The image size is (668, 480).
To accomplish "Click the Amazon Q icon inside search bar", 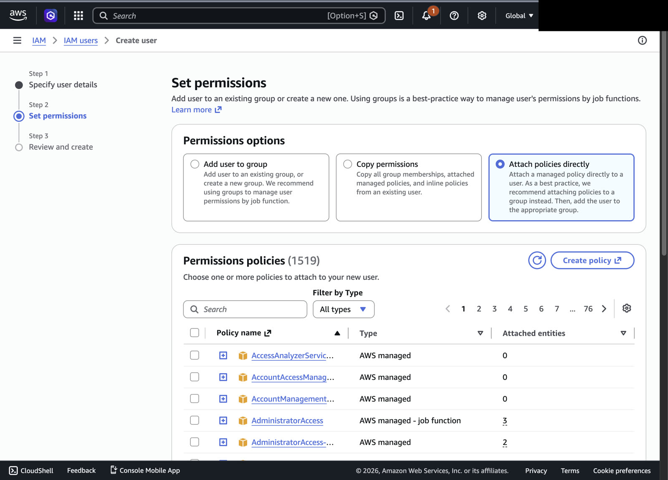I will [x=374, y=15].
